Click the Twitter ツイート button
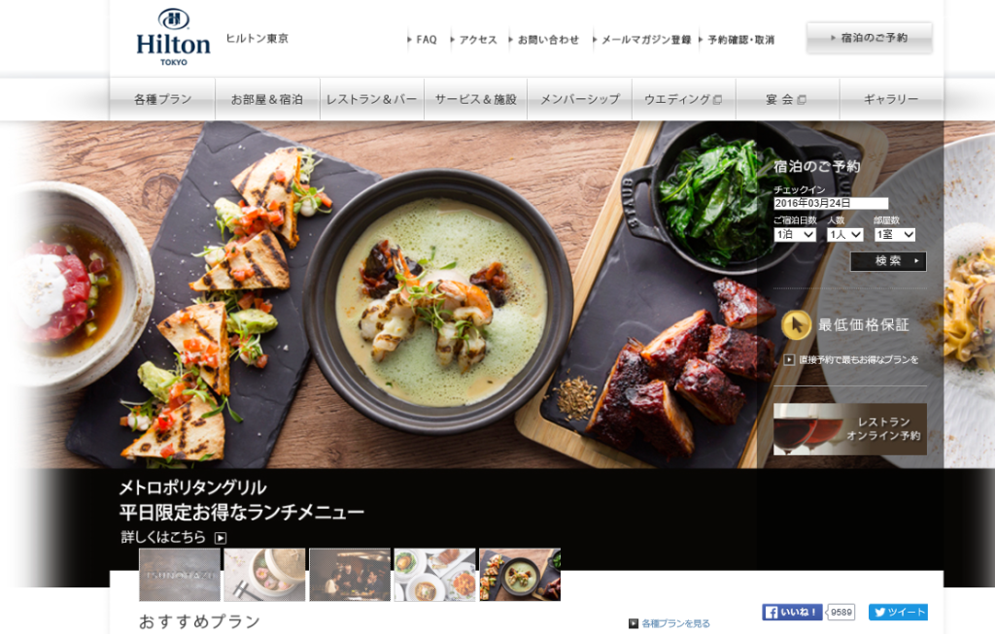This screenshot has height=634, width=995. [x=898, y=612]
